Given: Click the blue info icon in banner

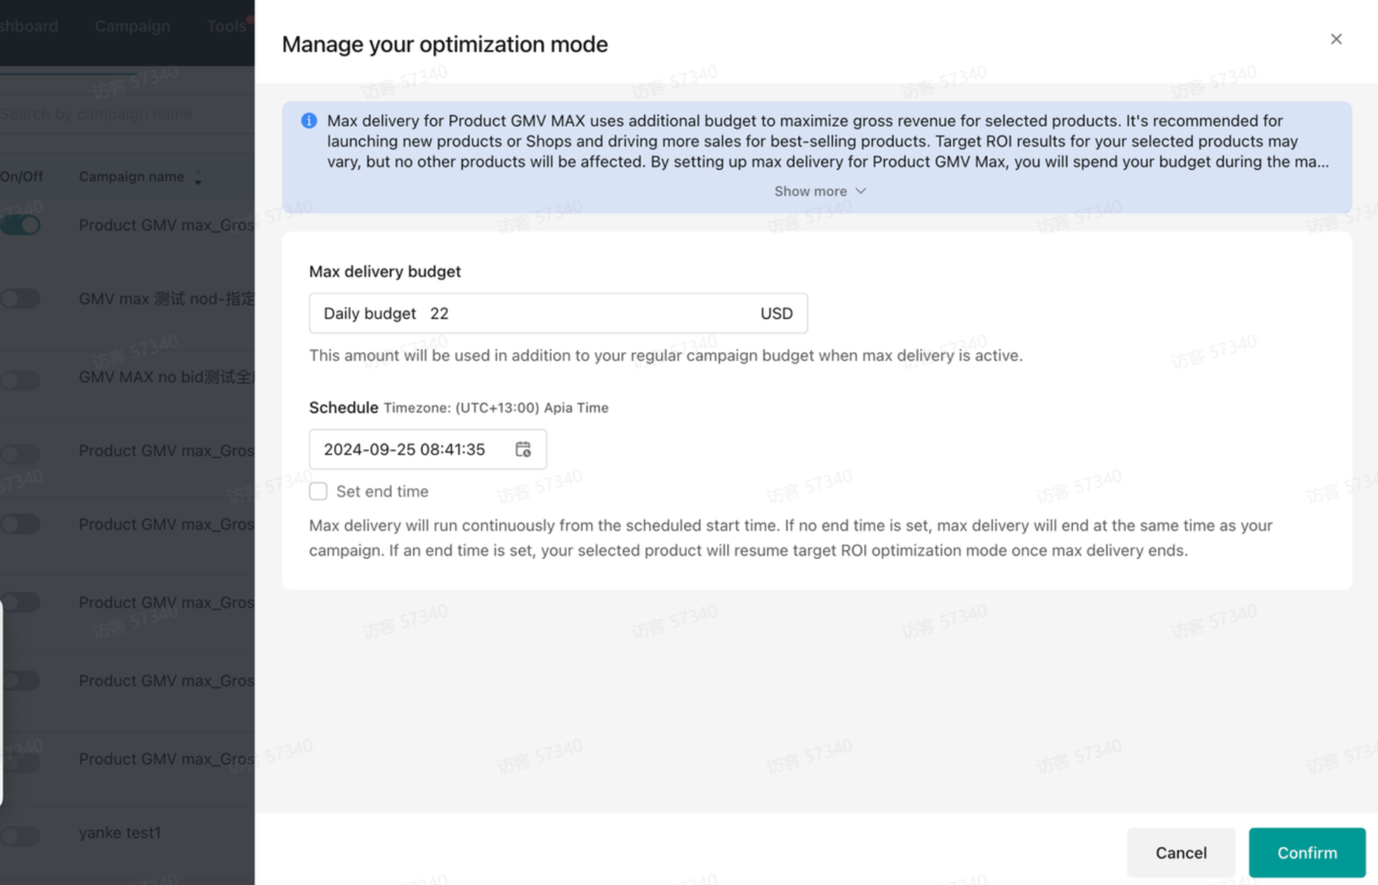Looking at the screenshot, I should (x=308, y=121).
